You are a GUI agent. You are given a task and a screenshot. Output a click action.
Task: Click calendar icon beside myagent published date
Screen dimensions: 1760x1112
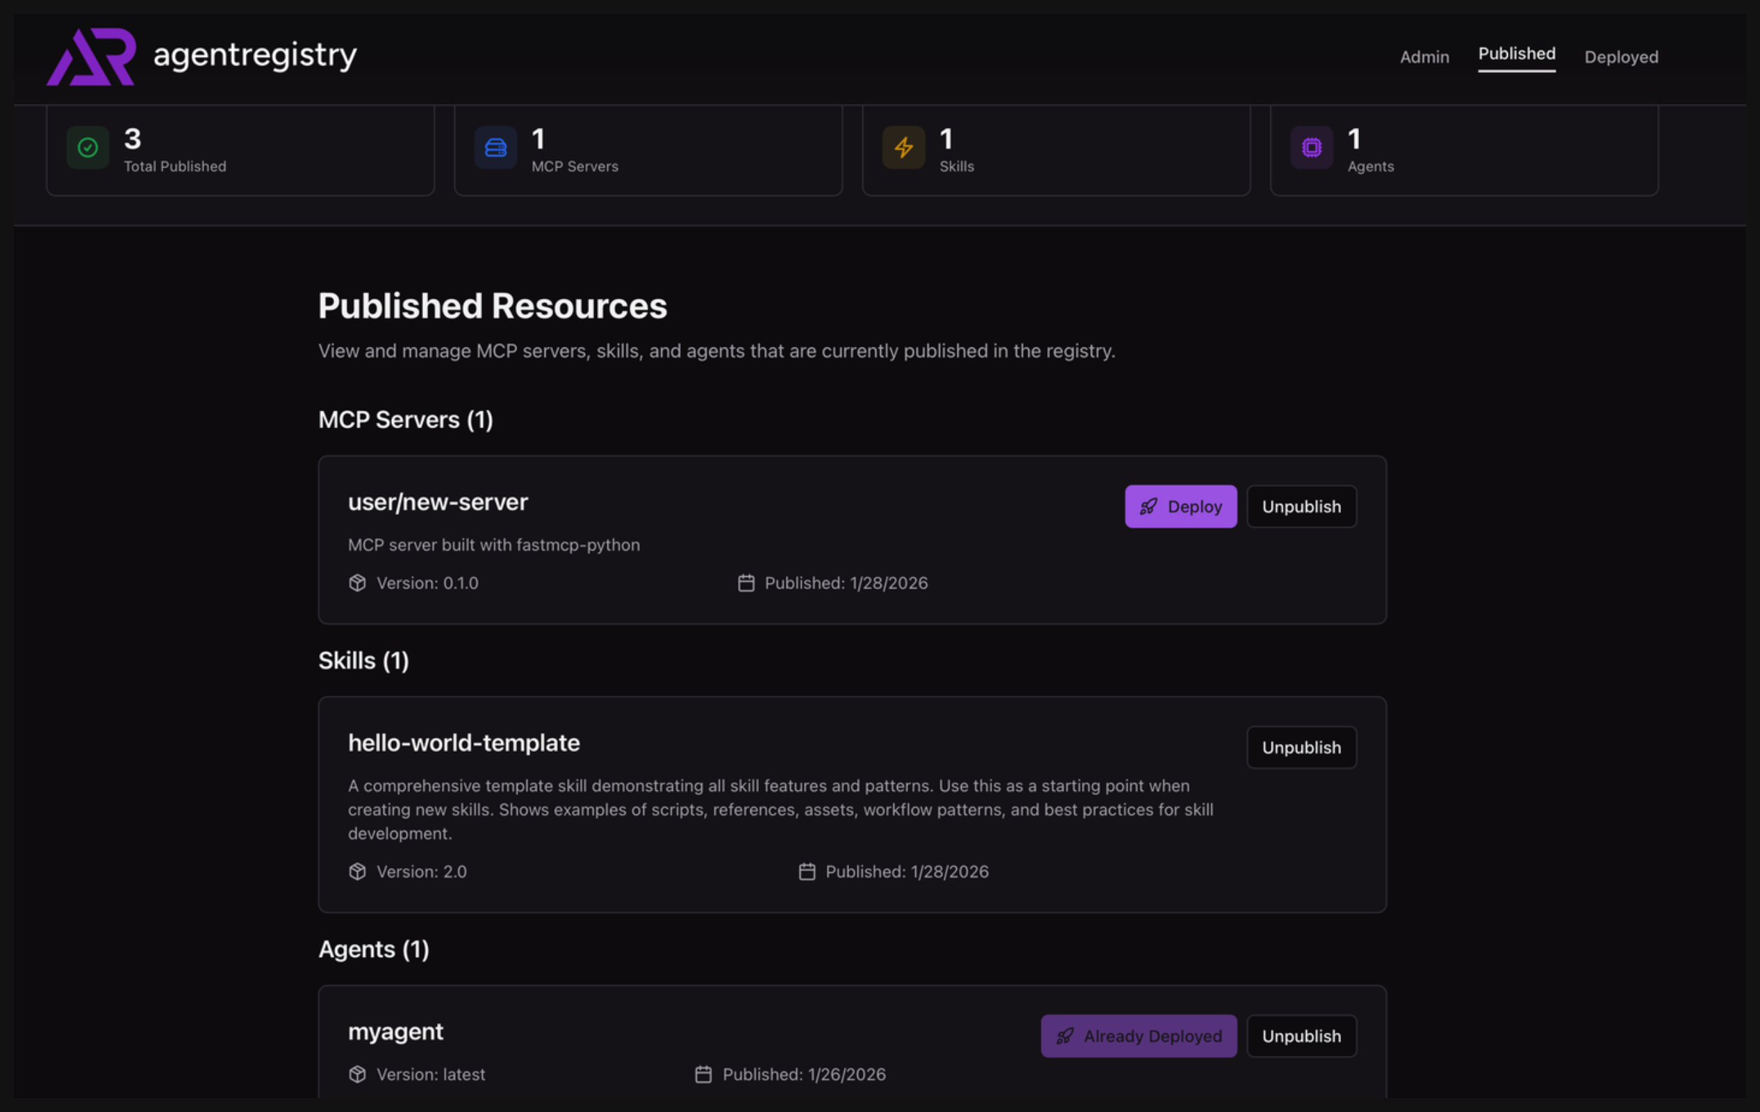point(703,1074)
